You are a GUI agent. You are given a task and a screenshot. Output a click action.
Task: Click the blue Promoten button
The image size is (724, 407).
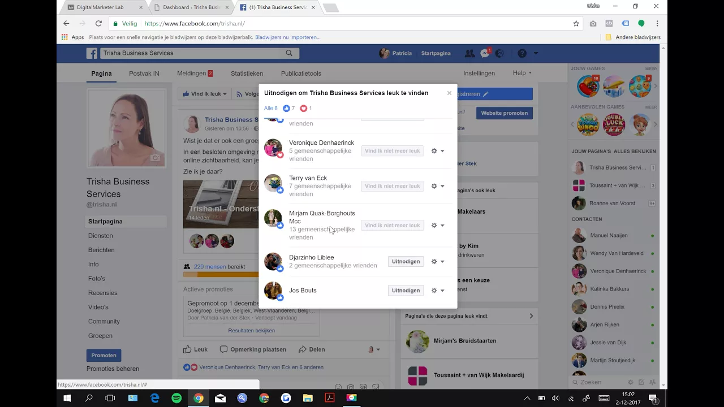(104, 356)
